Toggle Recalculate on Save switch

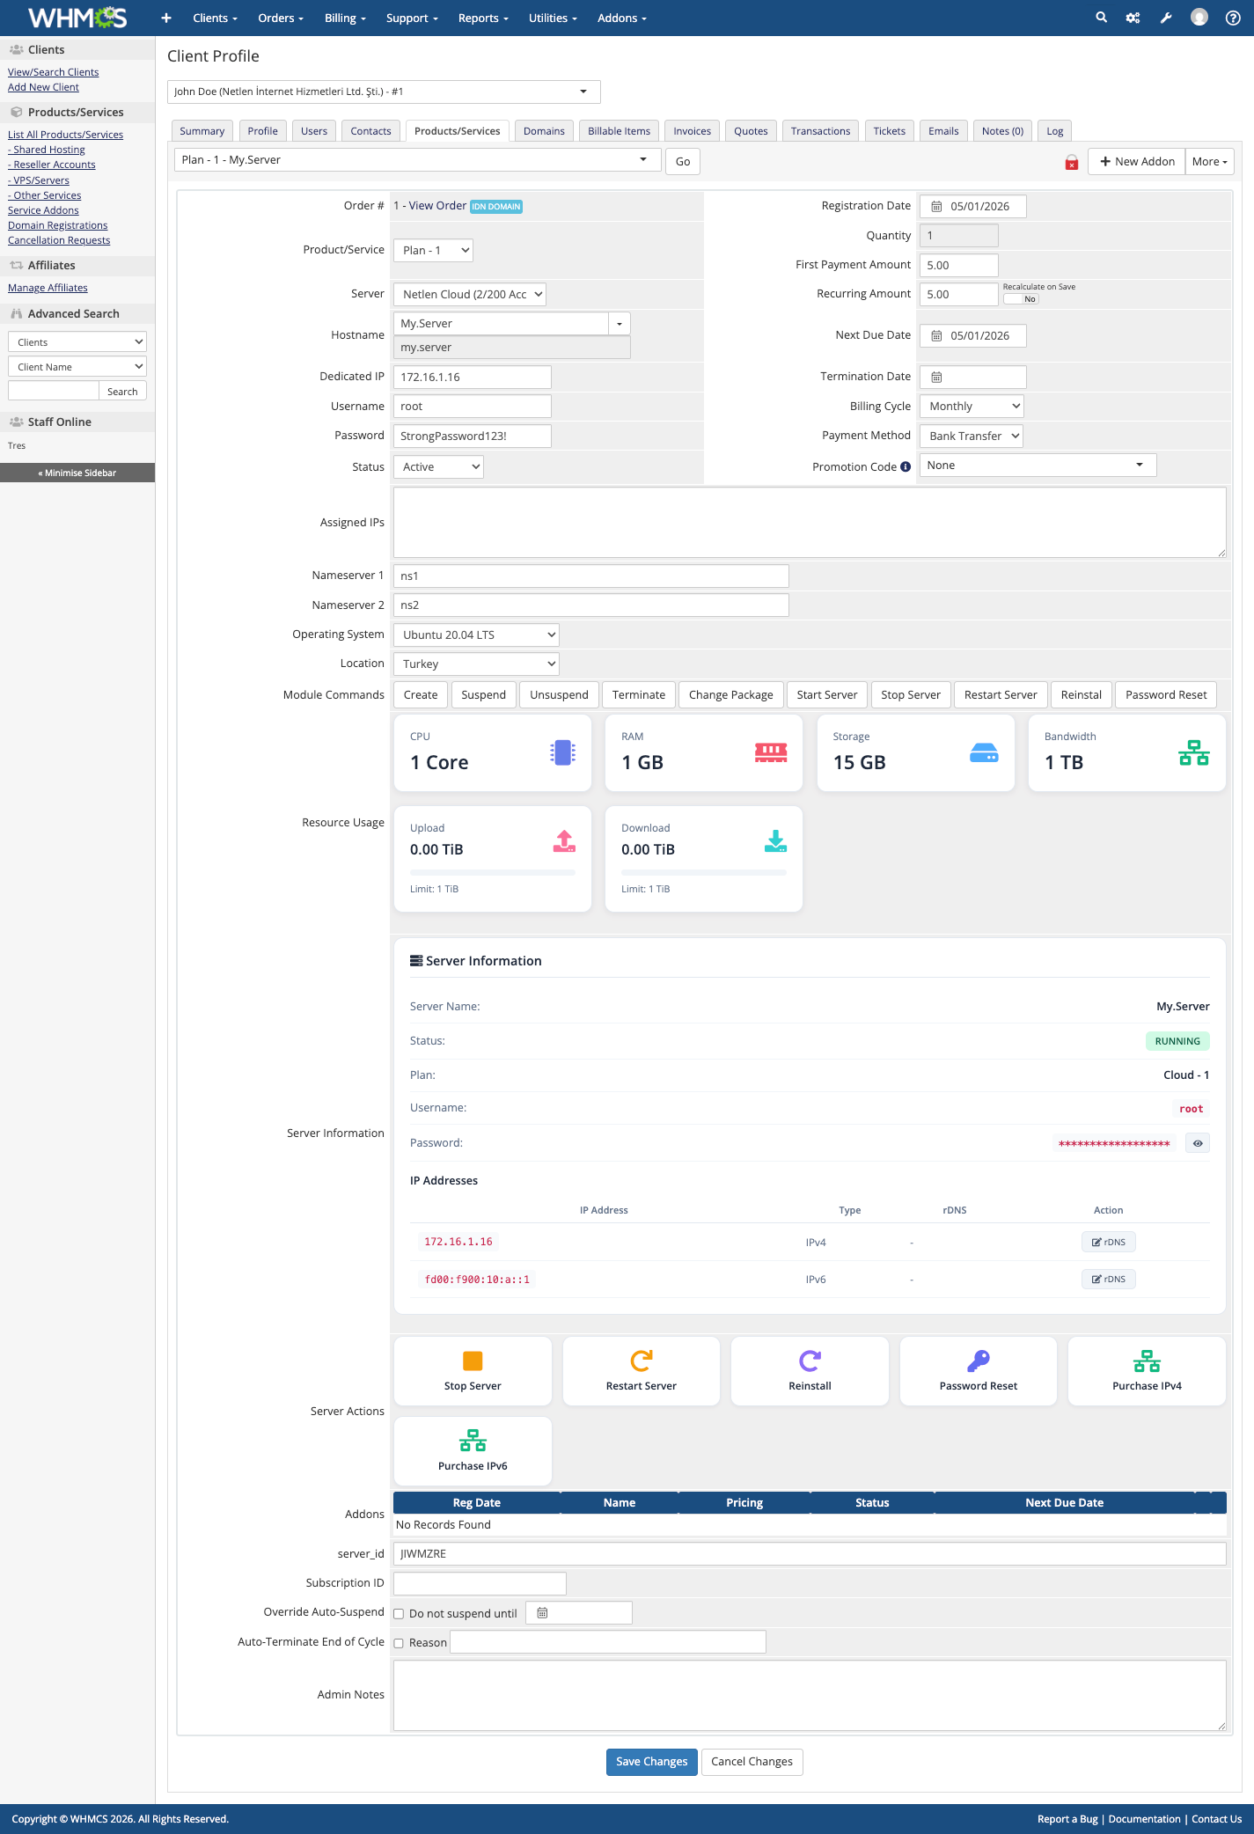click(x=1021, y=299)
